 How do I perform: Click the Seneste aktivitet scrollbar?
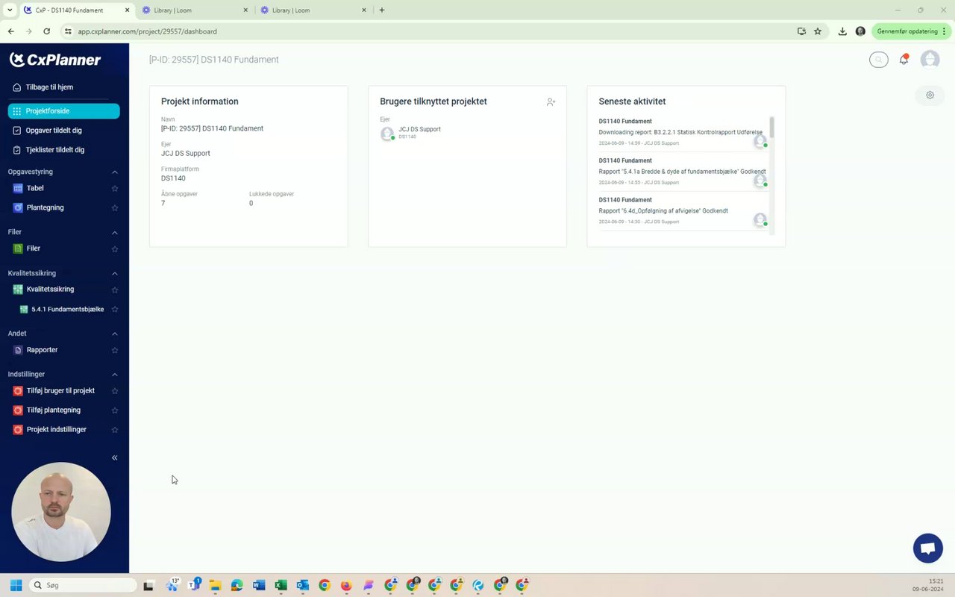(771, 128)
